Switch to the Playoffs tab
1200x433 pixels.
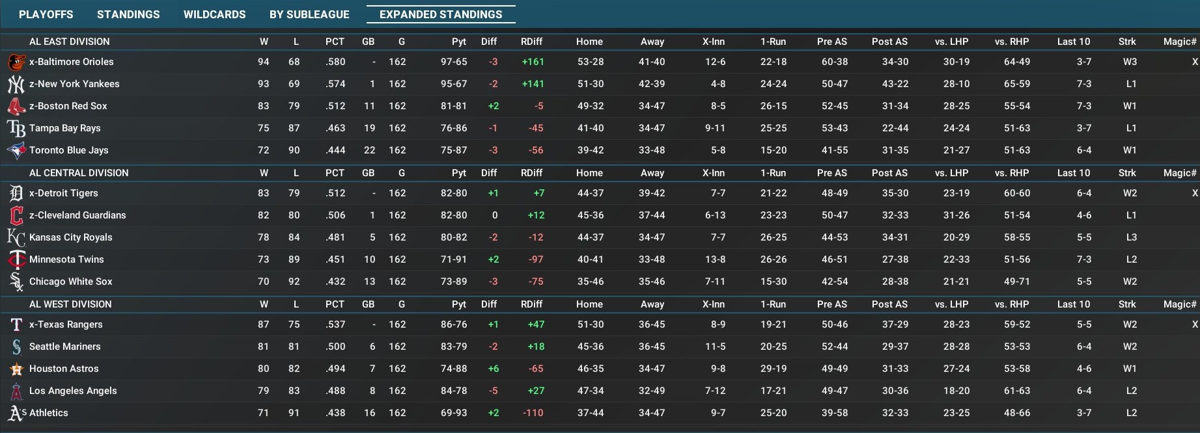[x=46, y=14]
